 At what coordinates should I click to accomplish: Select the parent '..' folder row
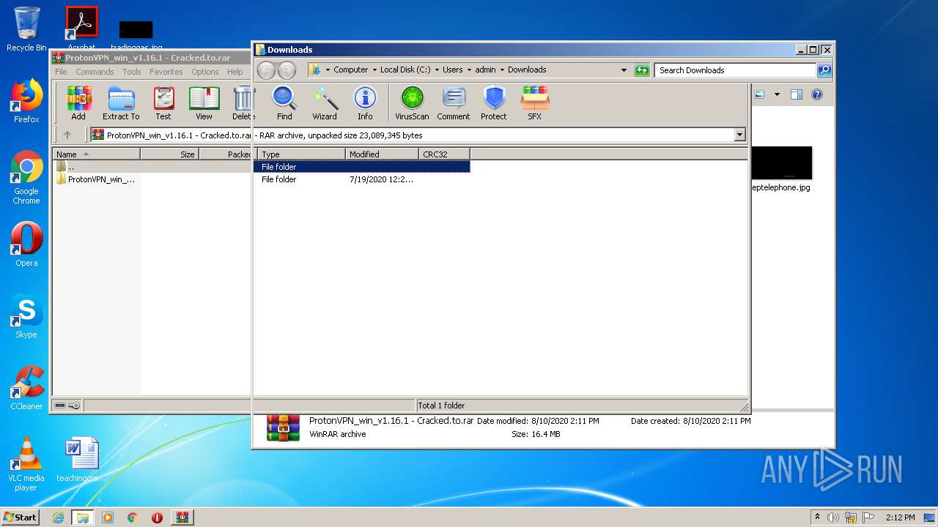click(x=261, y=167)
